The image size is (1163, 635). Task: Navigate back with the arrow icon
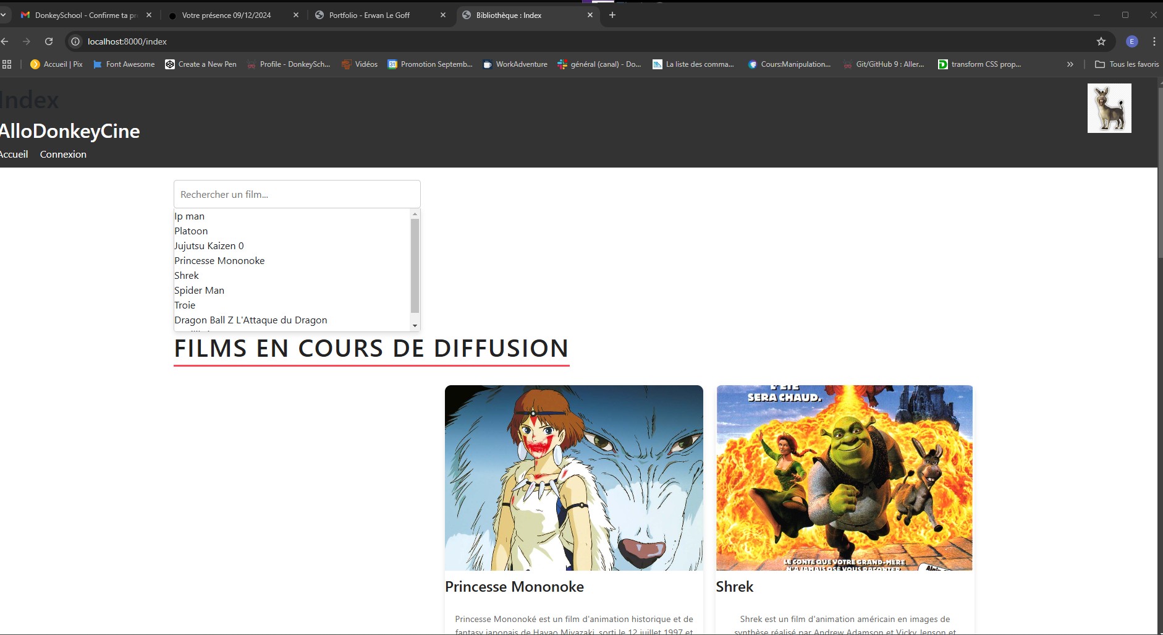tap(6, 41)
